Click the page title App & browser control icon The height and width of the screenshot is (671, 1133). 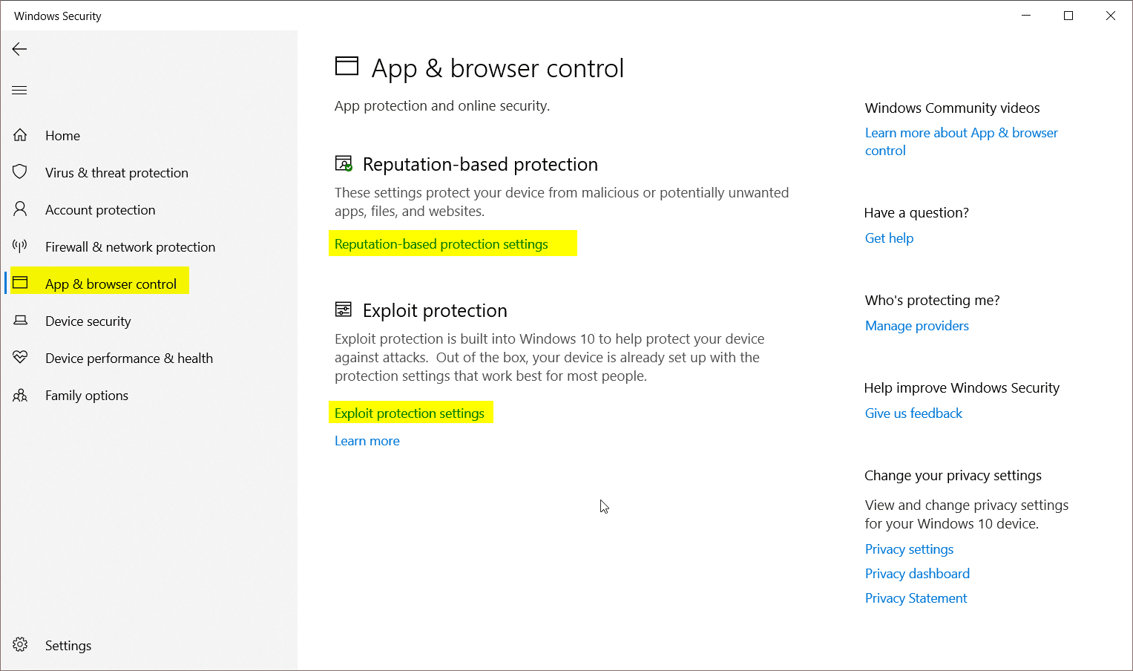click(x=347, y=67)
